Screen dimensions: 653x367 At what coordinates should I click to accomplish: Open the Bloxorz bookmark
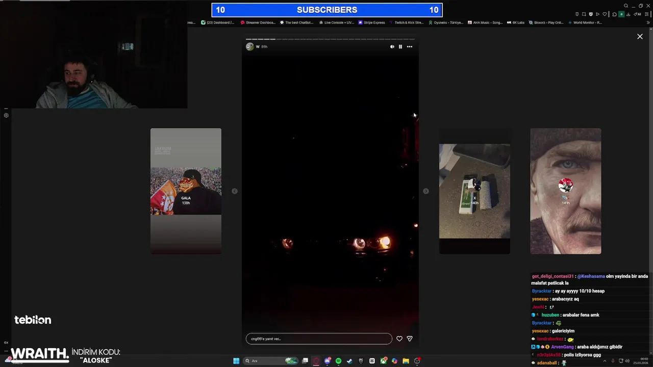pyautogui.click(x=546, y=22)
